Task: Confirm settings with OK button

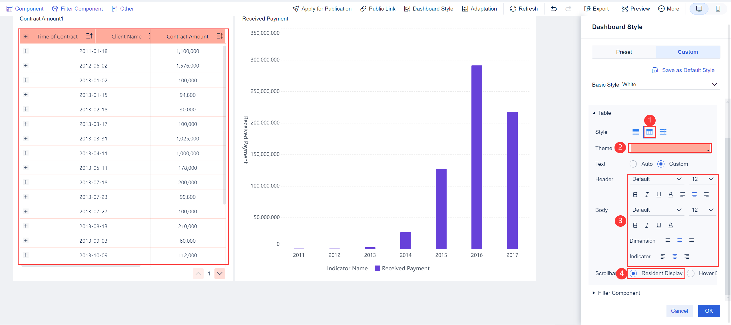Action: [x=709, y=311]
